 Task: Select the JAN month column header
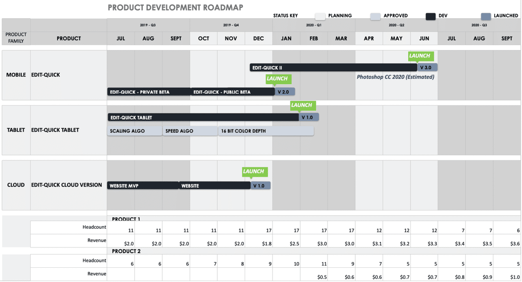[x=286, y=38]
